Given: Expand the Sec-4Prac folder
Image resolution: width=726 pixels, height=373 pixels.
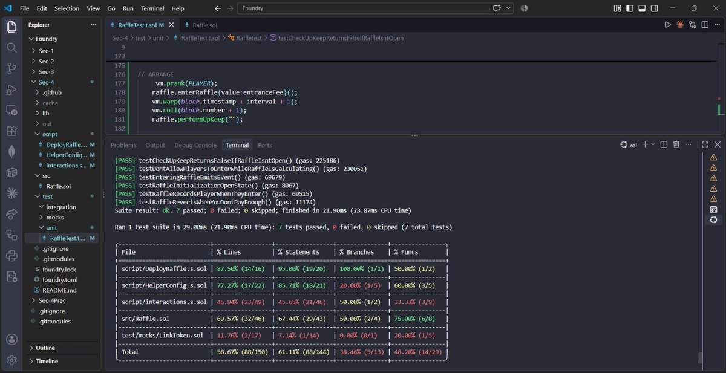Looking at the screenshot, I should (x=51, y=300).
